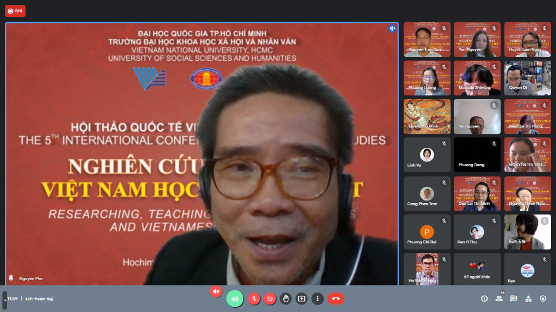Image resolution: width=556 pixels, height=312 pixels.
Task: Select the Masaaki Shimizu video tile
Action: pos(477,78)
